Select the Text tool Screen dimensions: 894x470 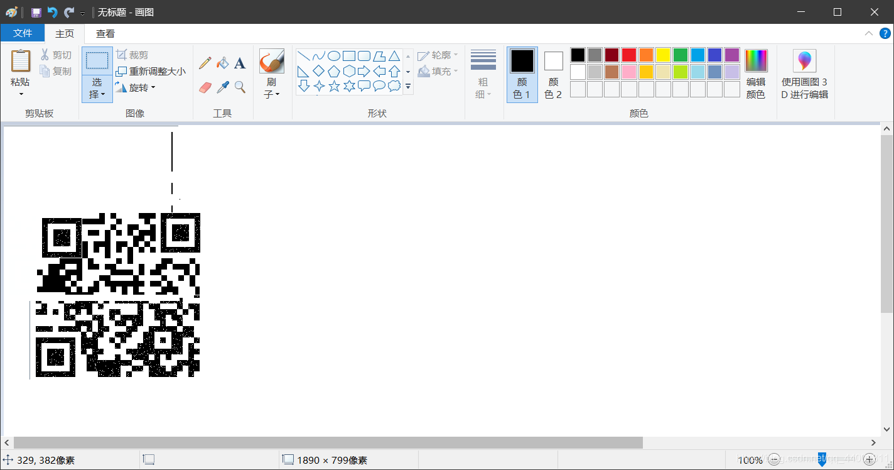(240, 62)
